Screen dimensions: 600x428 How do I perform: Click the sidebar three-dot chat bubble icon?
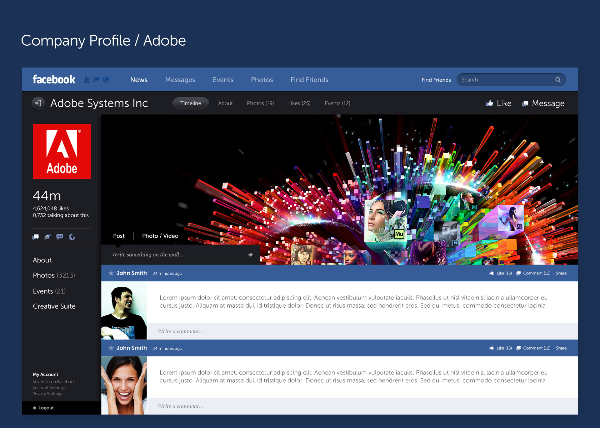[x=60, y=237]
